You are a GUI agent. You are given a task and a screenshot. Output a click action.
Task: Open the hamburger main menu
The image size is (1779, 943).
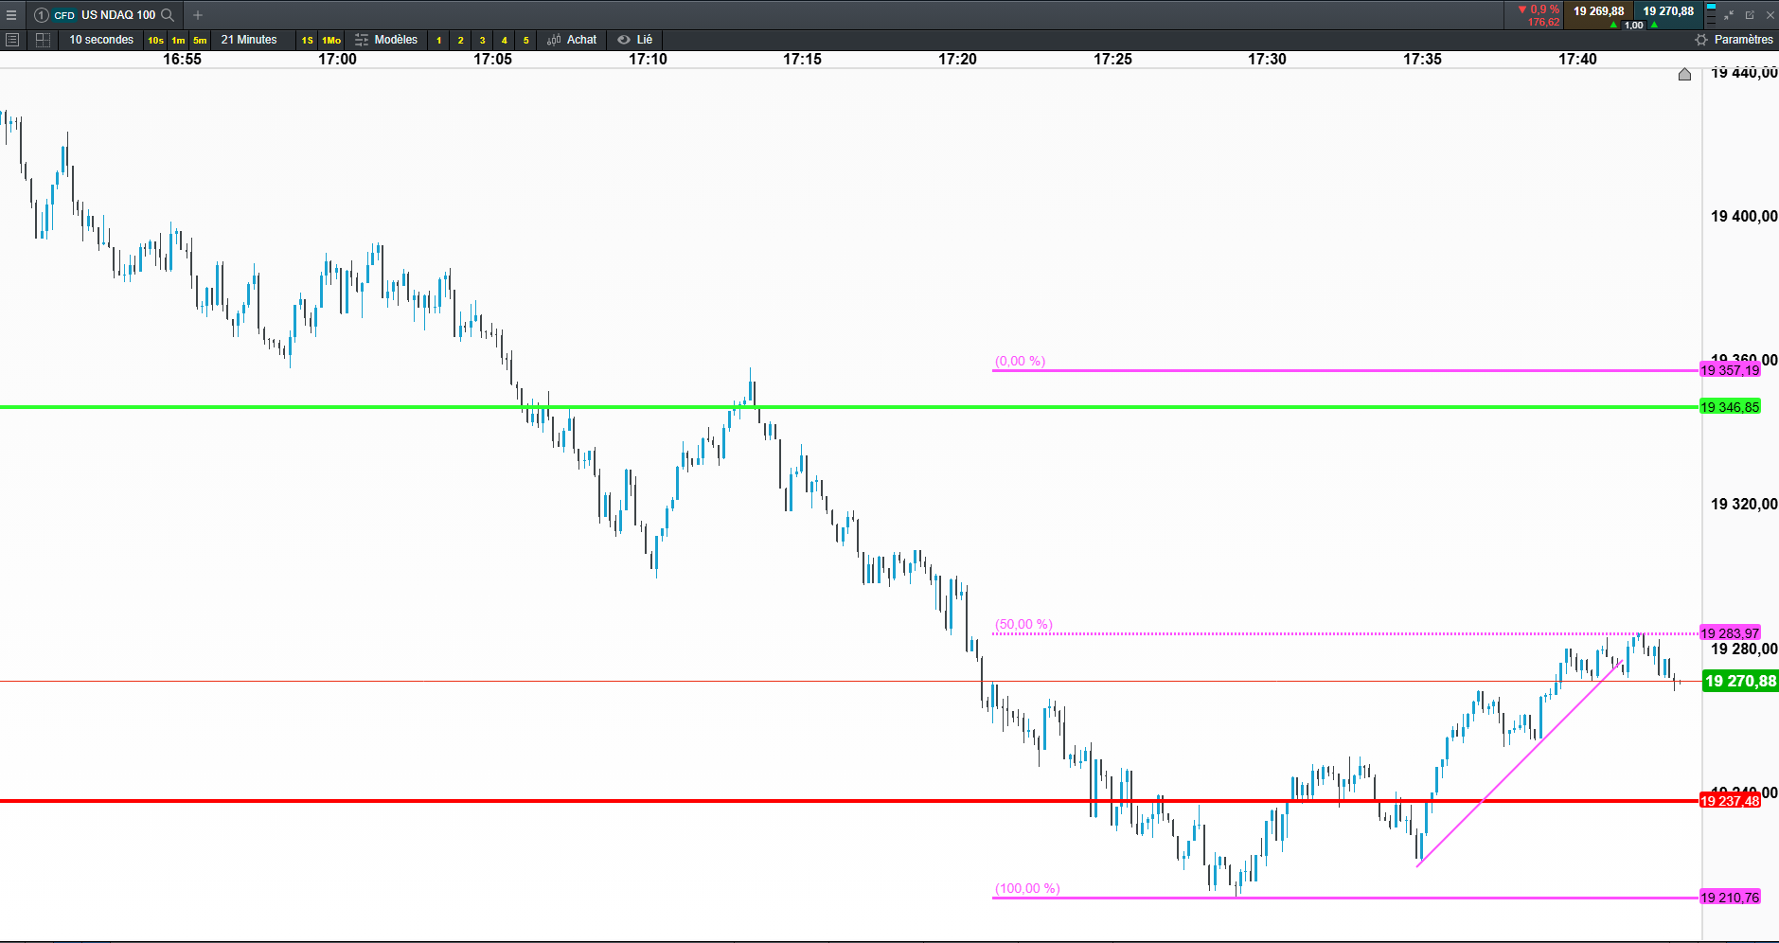(11, 15)
